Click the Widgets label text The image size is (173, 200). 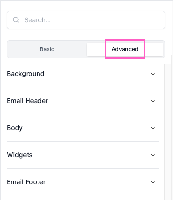19,155
